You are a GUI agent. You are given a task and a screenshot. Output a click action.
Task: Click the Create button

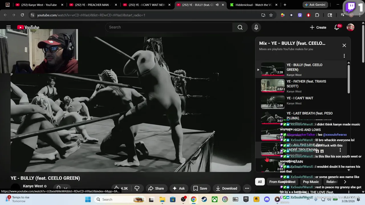pyautogui.click(x=318, y=27)
